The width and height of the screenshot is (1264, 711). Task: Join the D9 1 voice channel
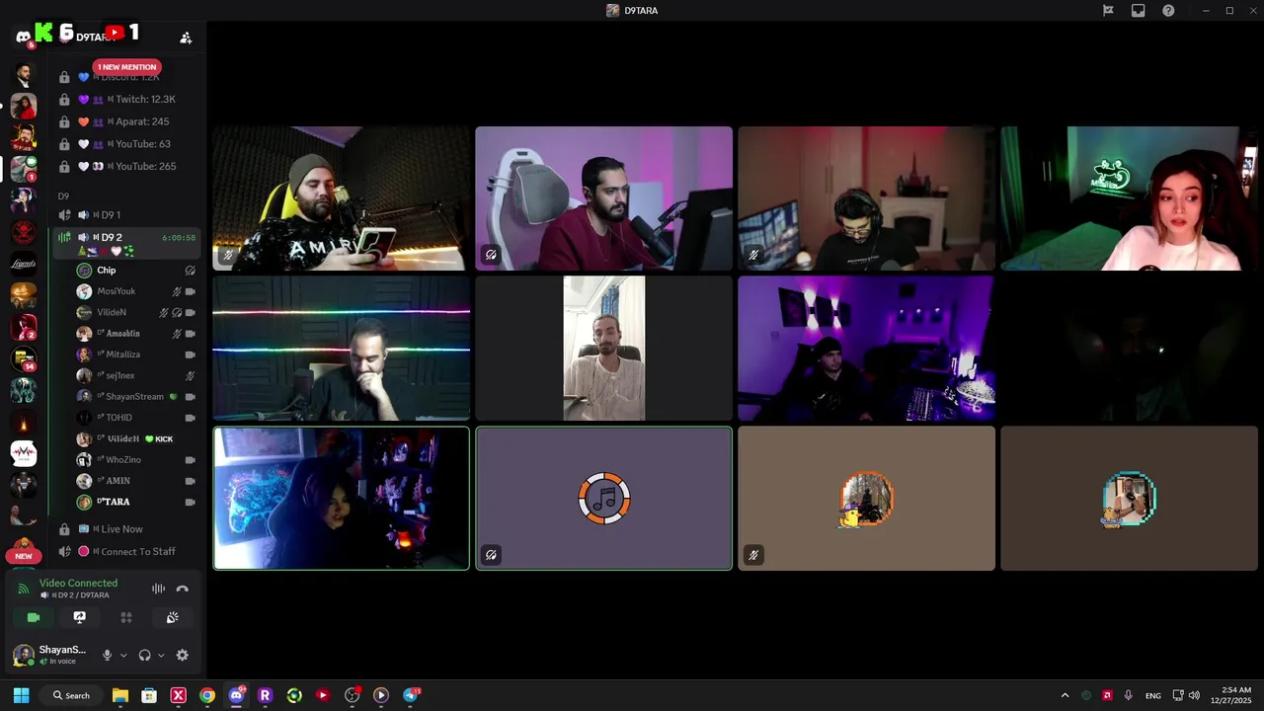[128, 215]
